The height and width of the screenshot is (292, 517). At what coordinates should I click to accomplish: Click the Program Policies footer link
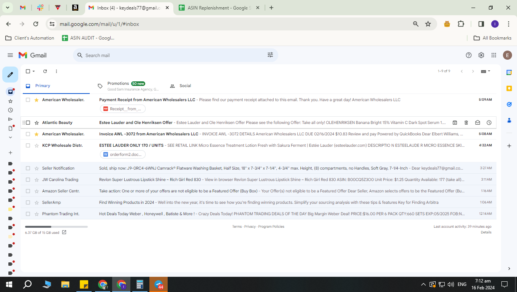(x=271, y=227)
